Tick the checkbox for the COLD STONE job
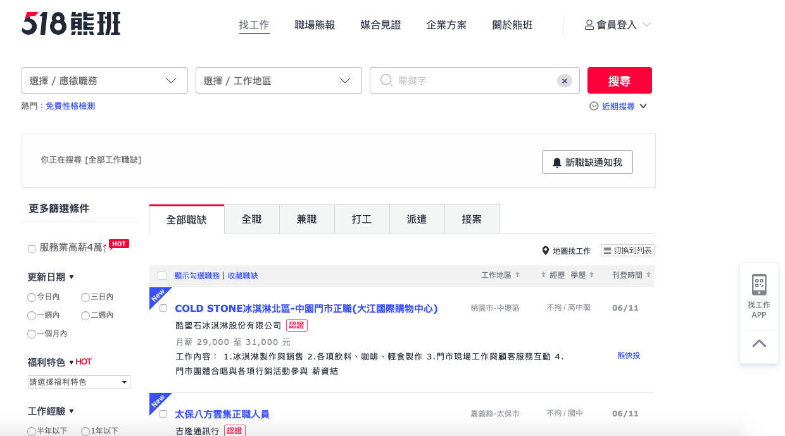The height and width of the screenshot is (436, 785). [x=163, y=308]
